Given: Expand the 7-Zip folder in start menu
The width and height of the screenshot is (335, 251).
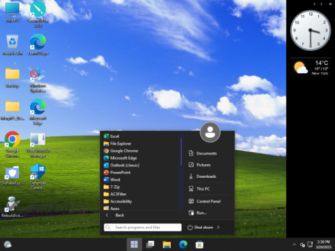Looking at the screenshot, I should point(112,187).
